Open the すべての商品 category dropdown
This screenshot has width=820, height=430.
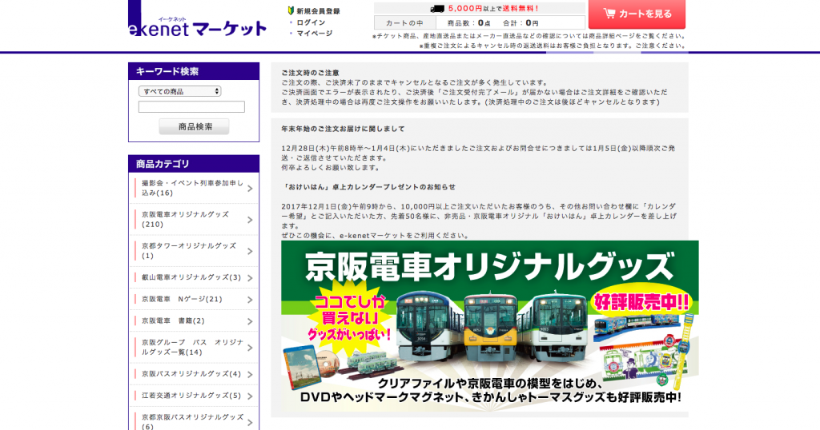point(179,91)
